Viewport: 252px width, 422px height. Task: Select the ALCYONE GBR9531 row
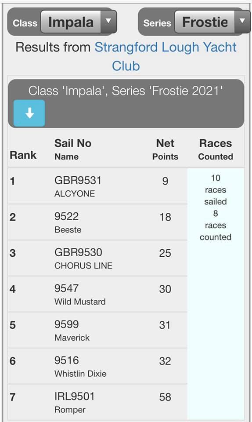pyautogui.click(x=97, y=186)
